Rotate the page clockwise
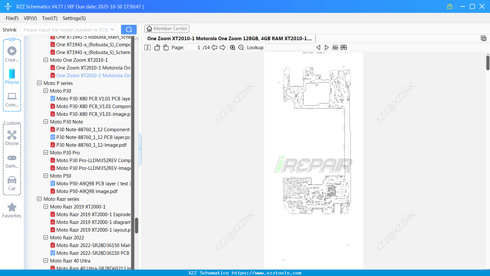The image size is (490, 276). [x=166, y=48]
